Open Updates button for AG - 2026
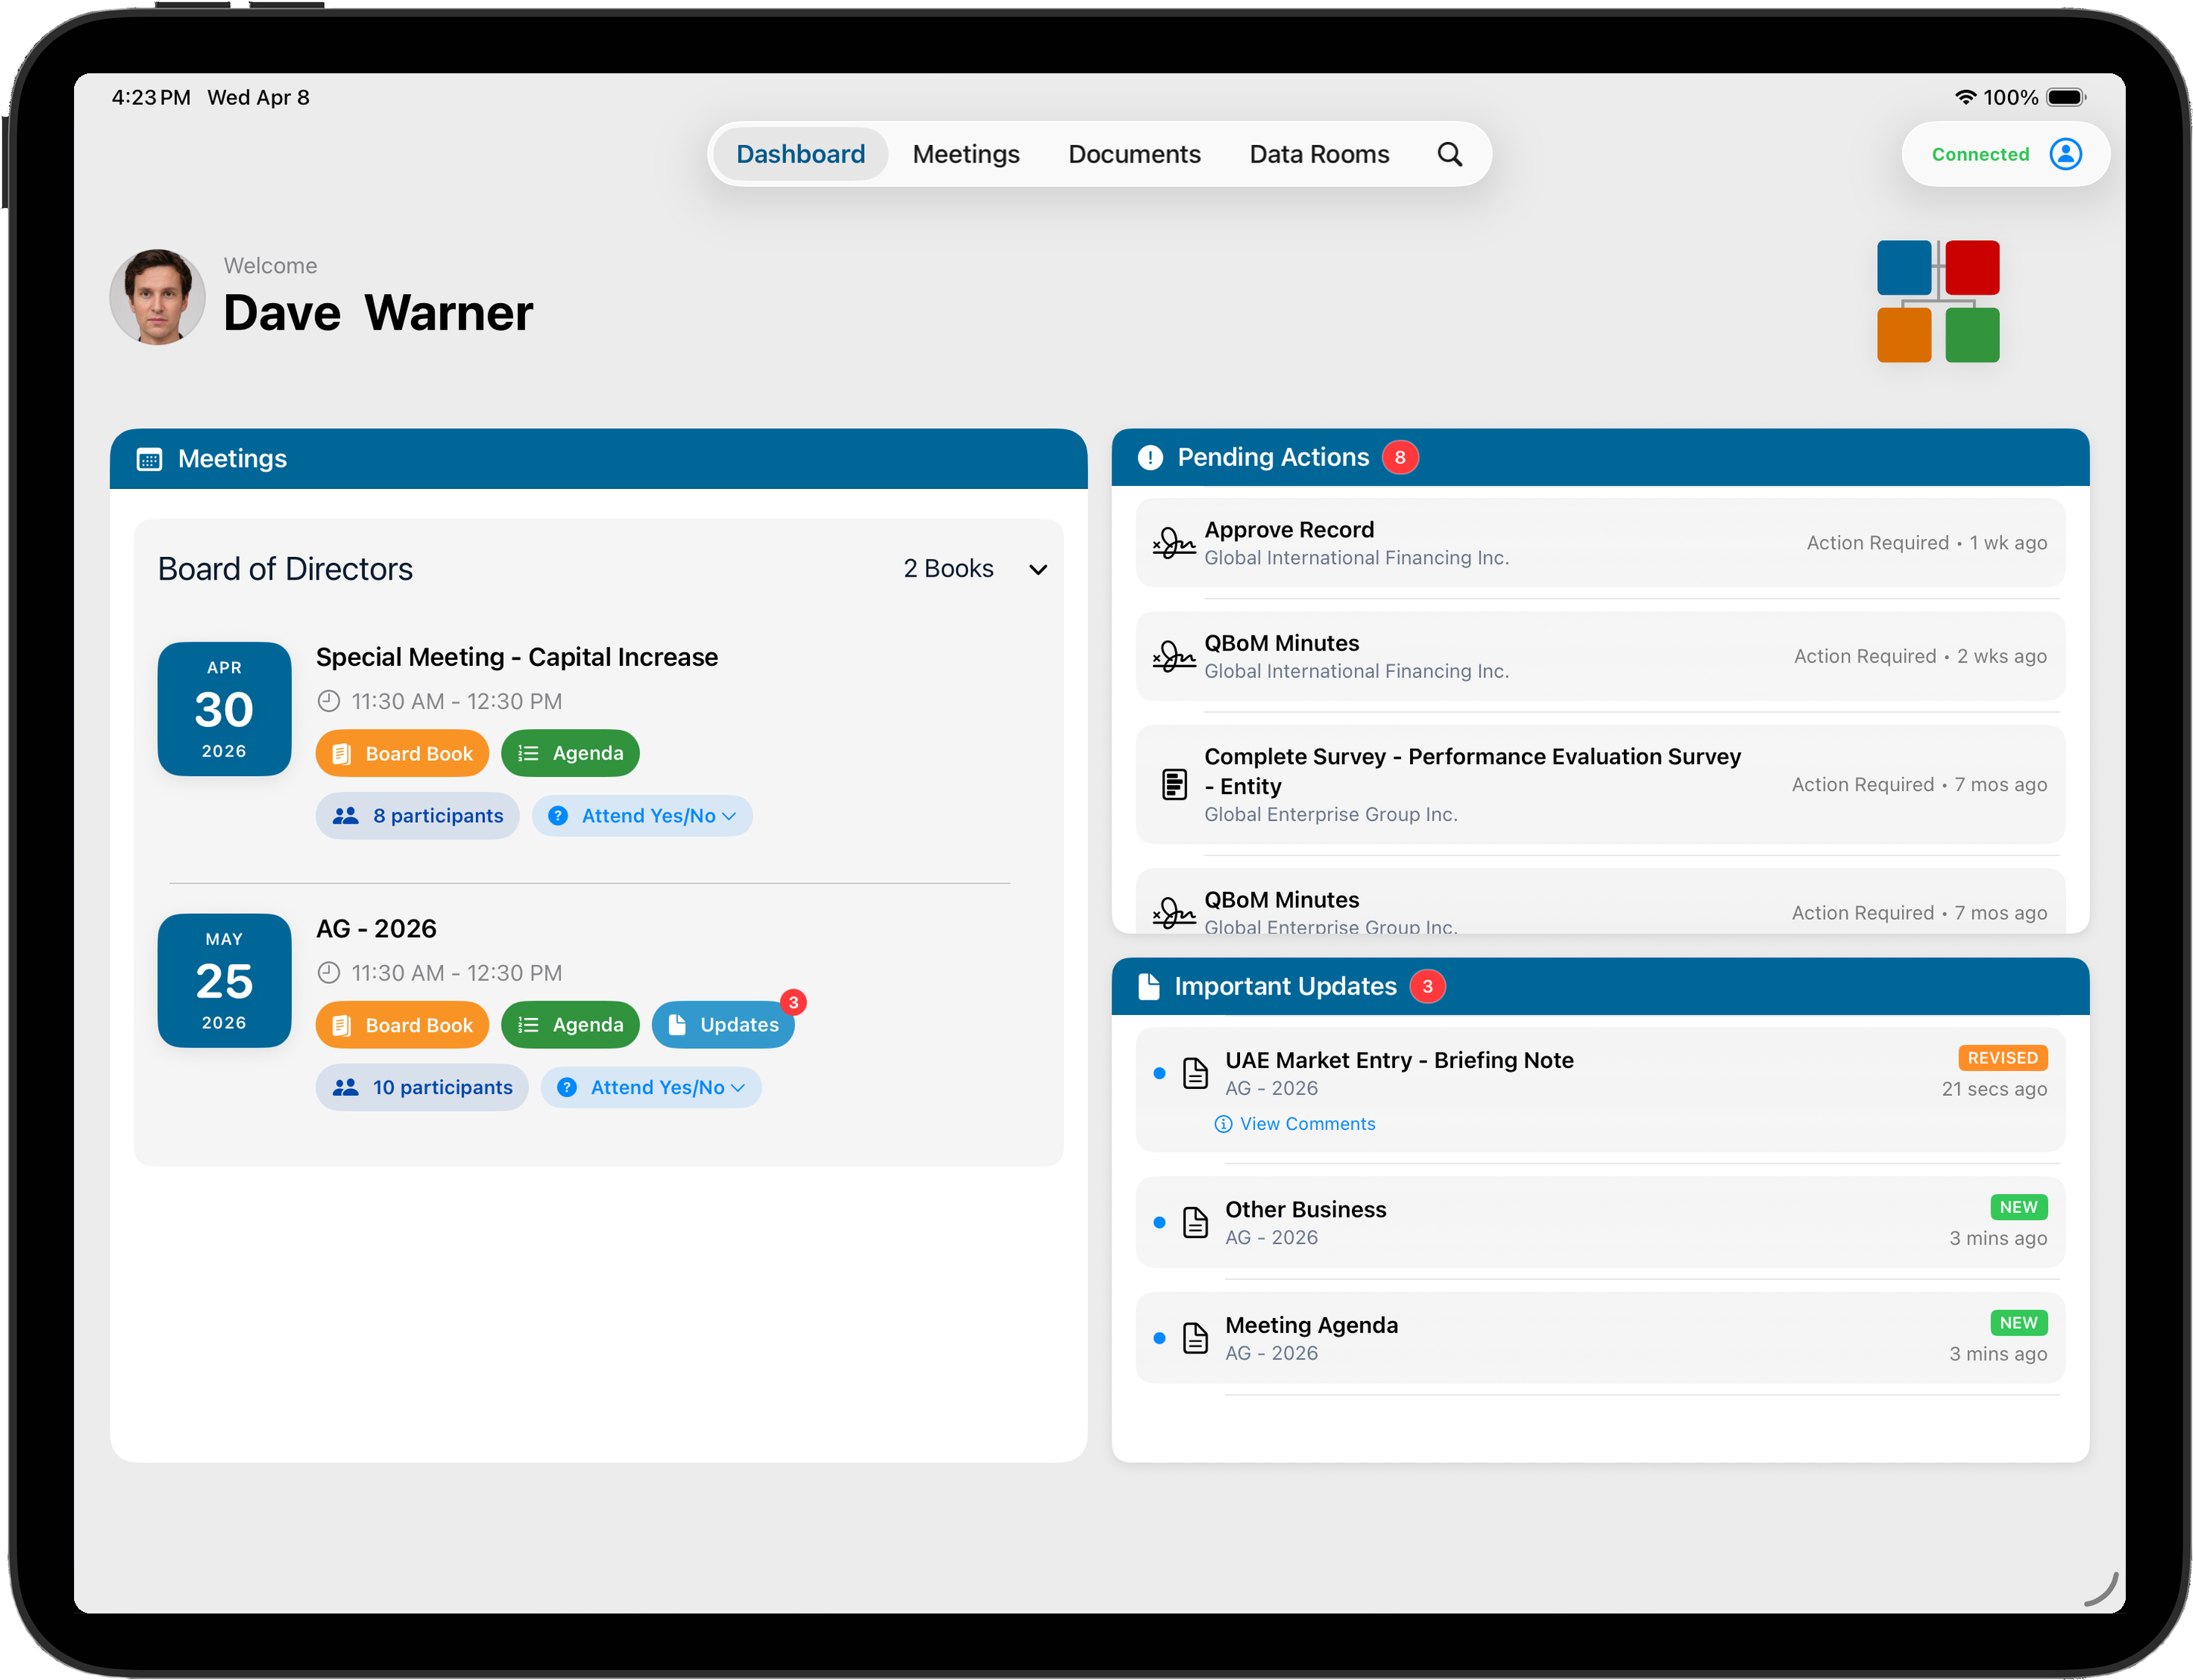 [723, 1024]
